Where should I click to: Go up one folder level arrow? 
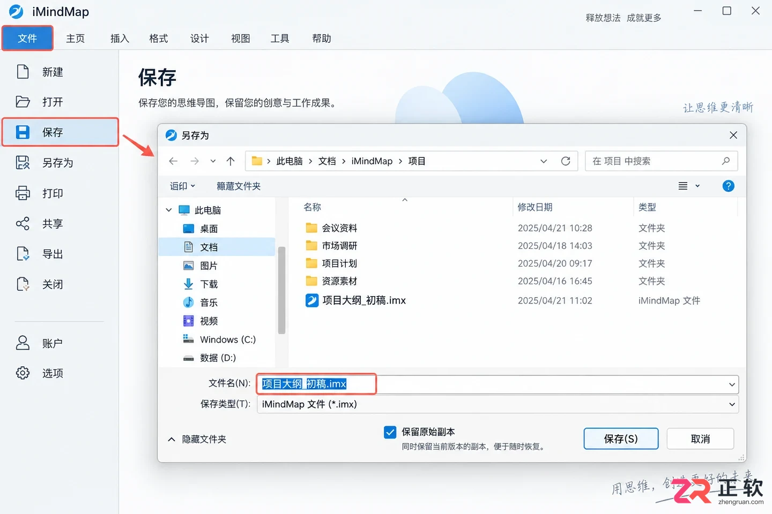(x=231, y=161)
